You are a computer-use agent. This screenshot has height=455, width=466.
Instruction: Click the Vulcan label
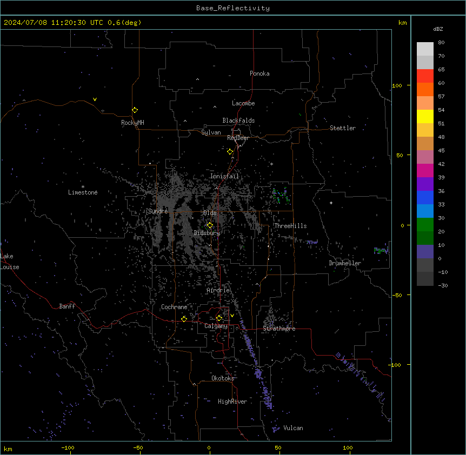293,428
